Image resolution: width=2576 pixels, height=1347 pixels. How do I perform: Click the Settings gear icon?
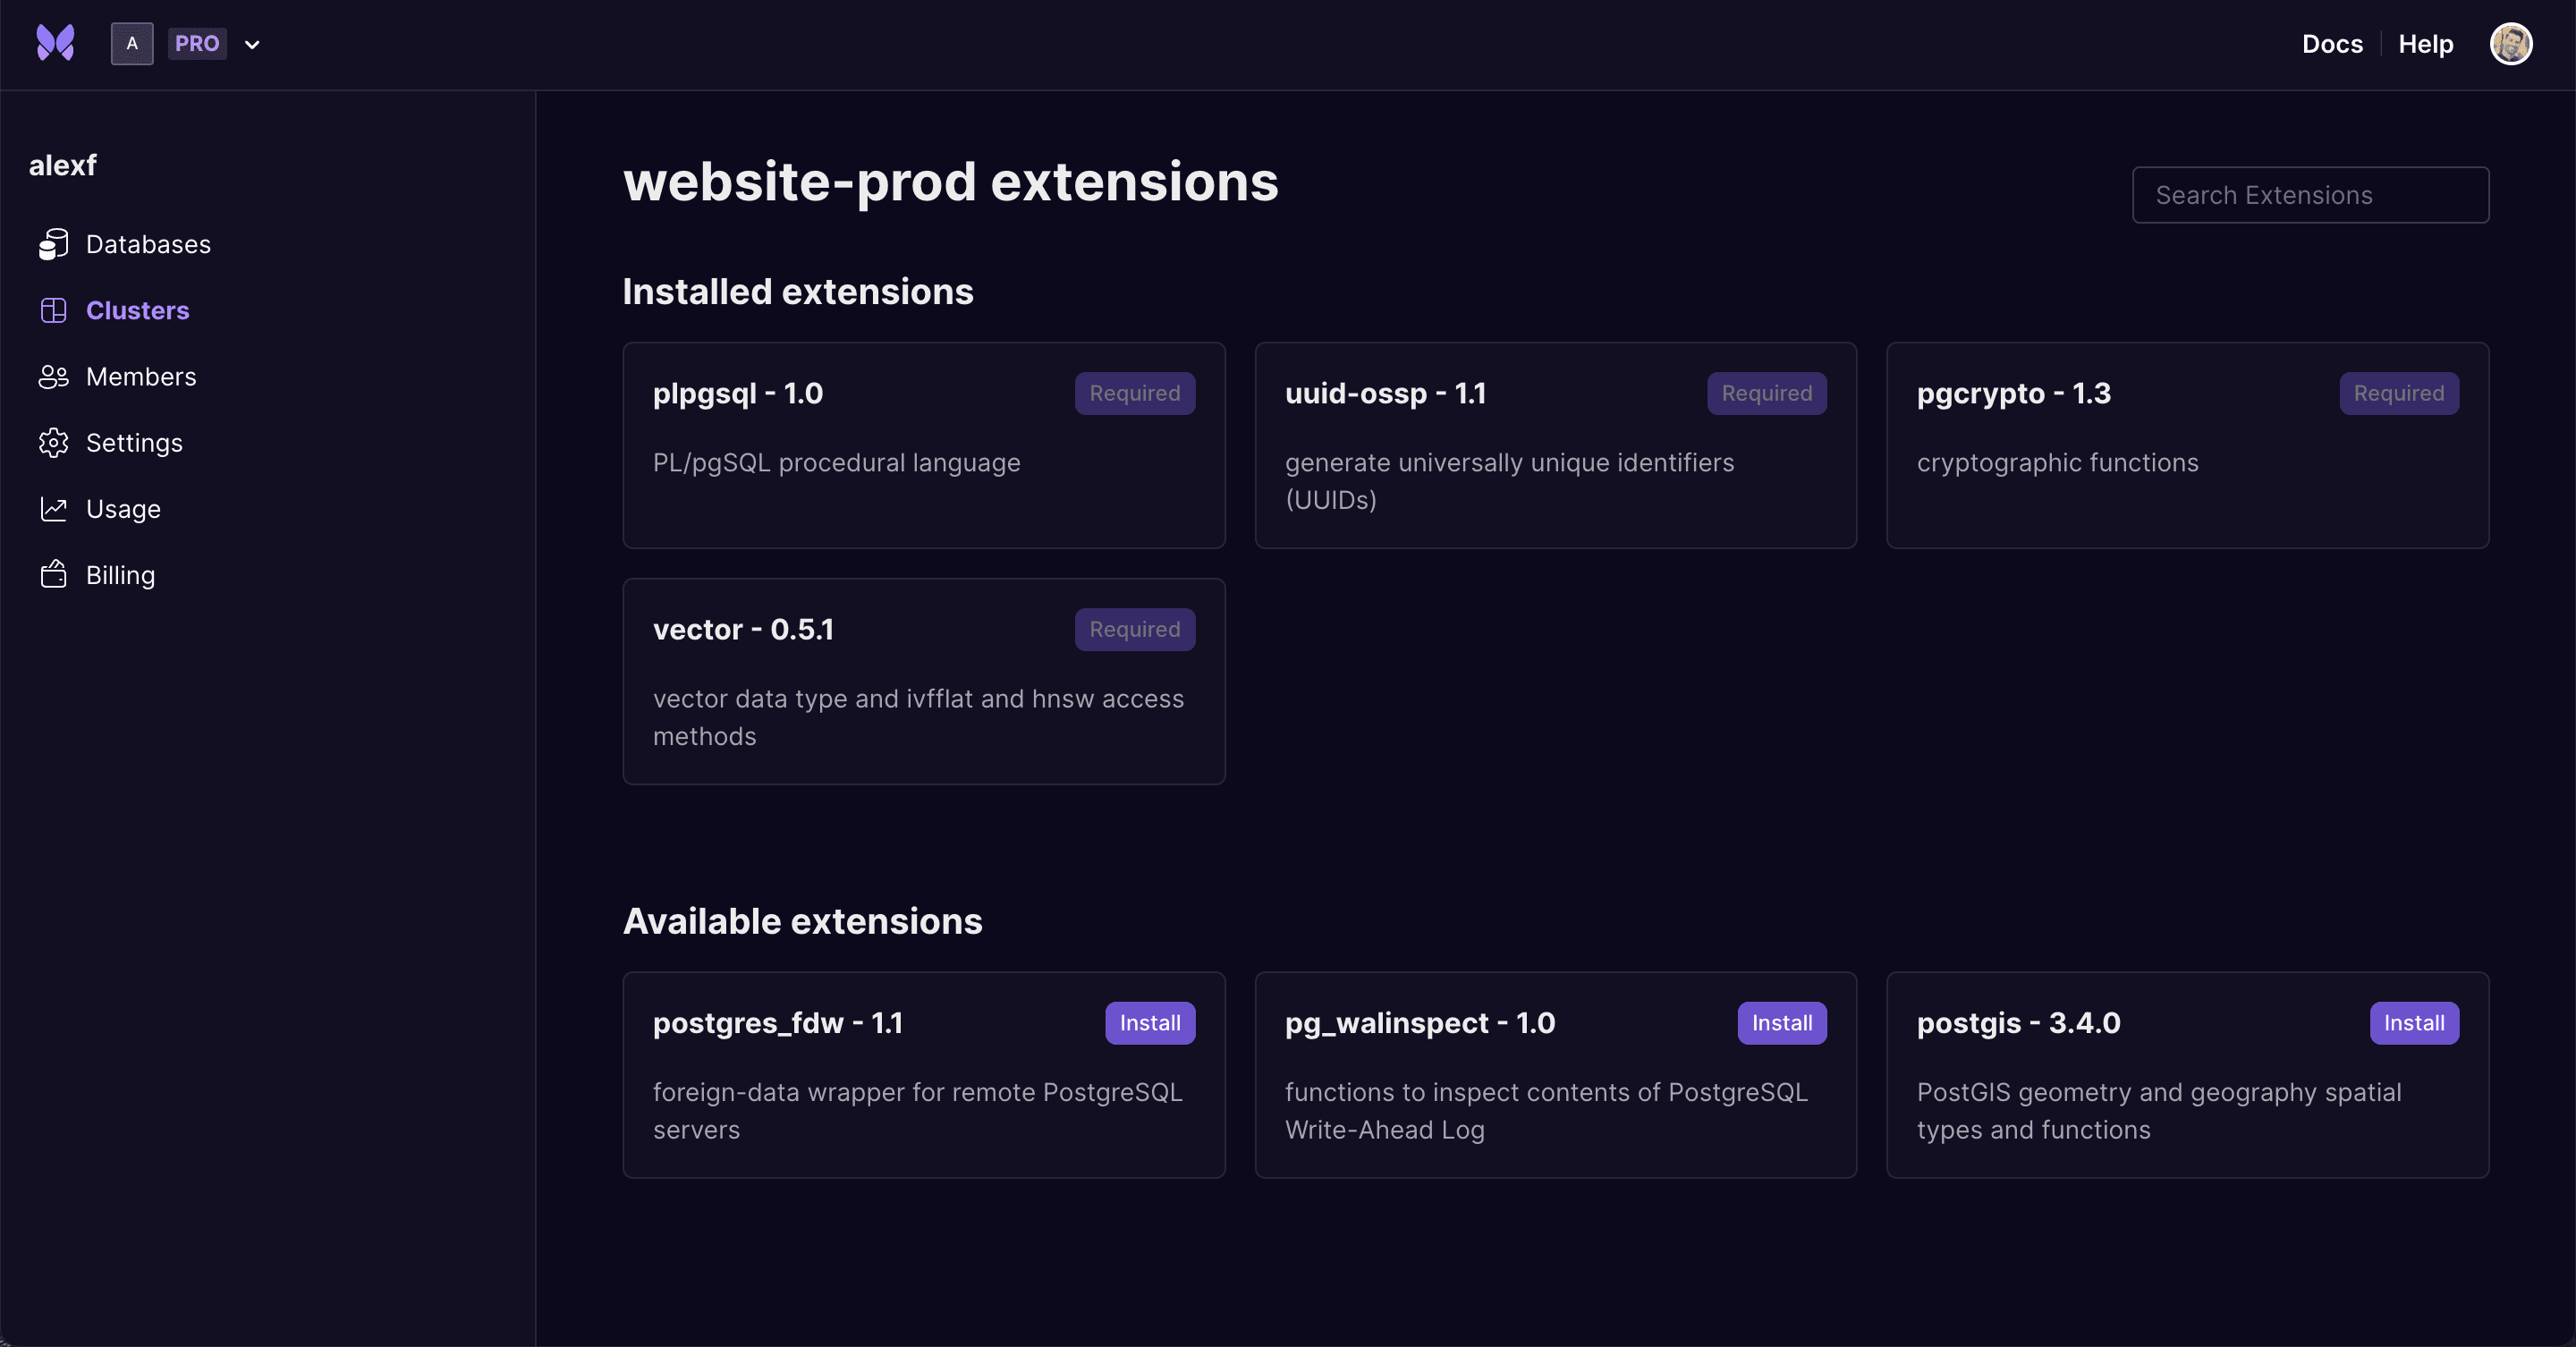point(53,441)
